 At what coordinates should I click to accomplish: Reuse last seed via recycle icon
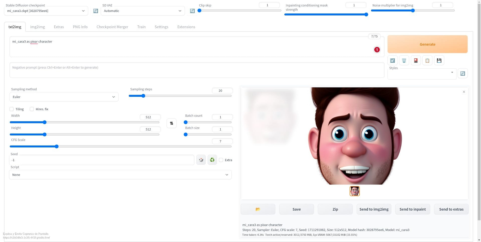212,160
